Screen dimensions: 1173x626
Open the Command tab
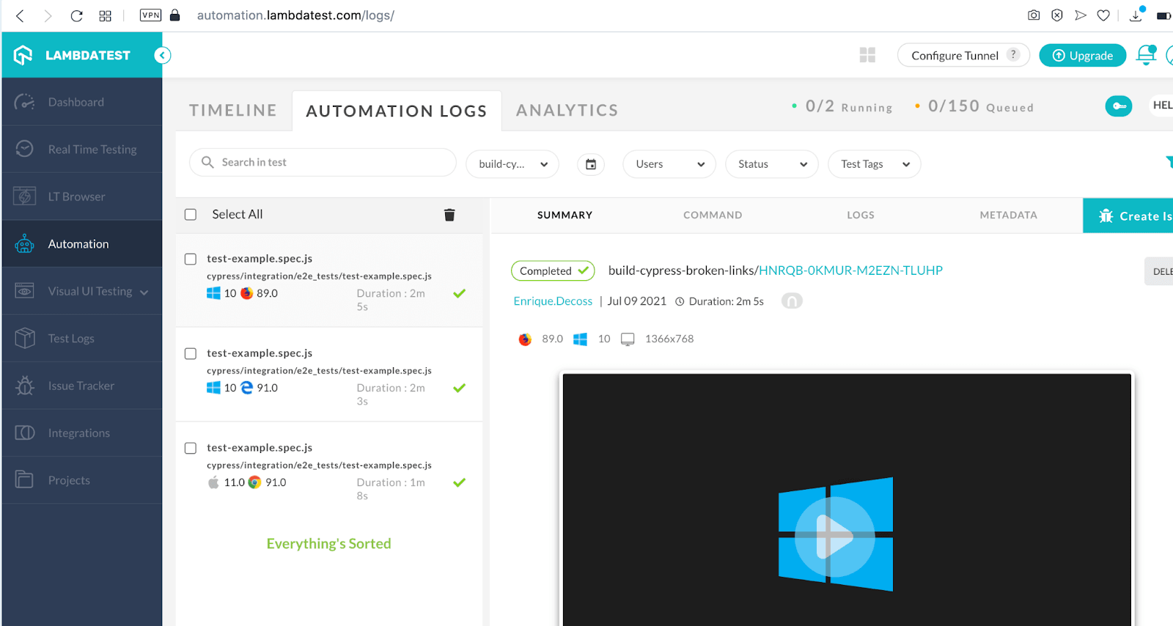(713, 215)
